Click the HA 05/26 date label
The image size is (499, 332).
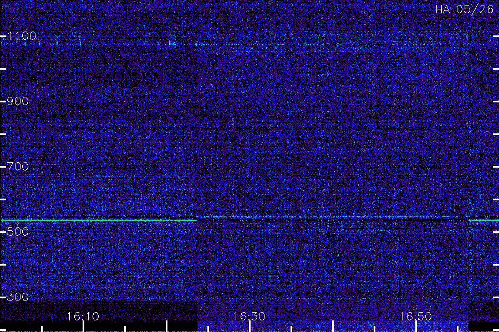click(464, 9)
